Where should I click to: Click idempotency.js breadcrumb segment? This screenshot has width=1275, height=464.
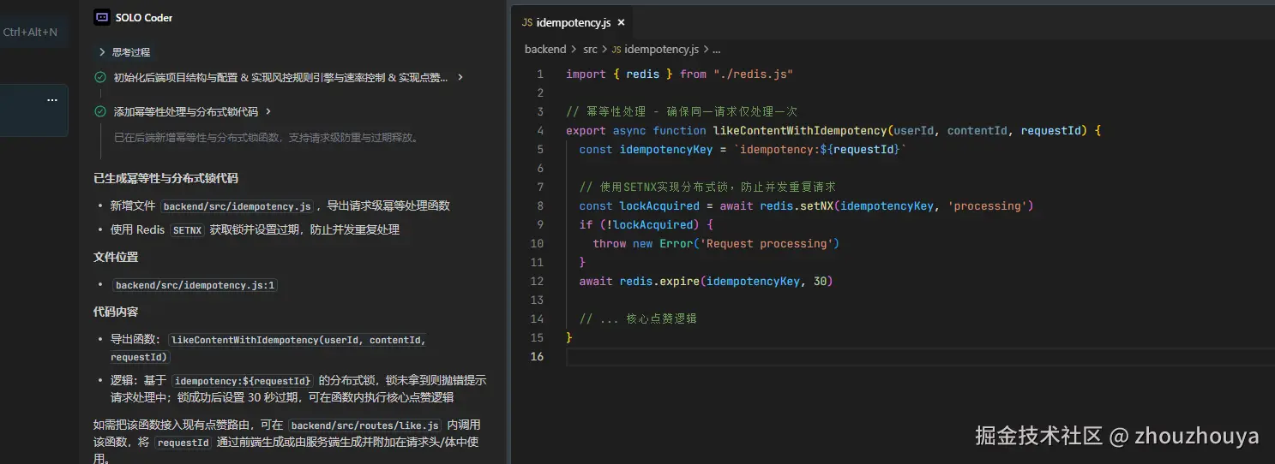[661, 50]
